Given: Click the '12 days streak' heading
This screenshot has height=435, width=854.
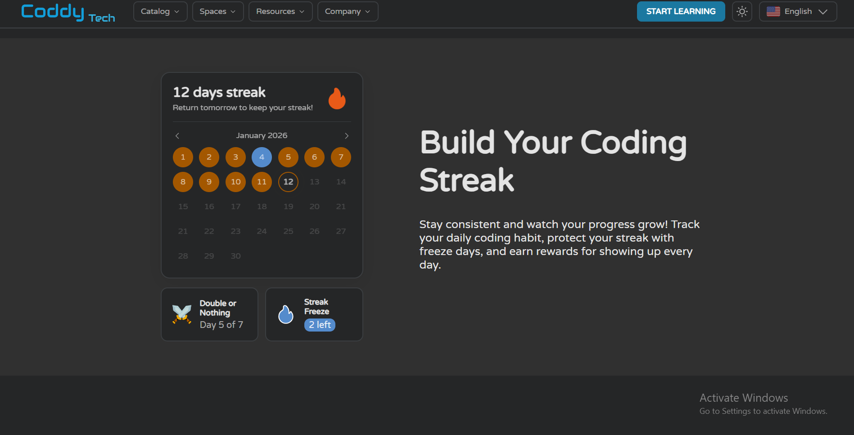Looking at the screenshot, I should [x=219, y=92].
